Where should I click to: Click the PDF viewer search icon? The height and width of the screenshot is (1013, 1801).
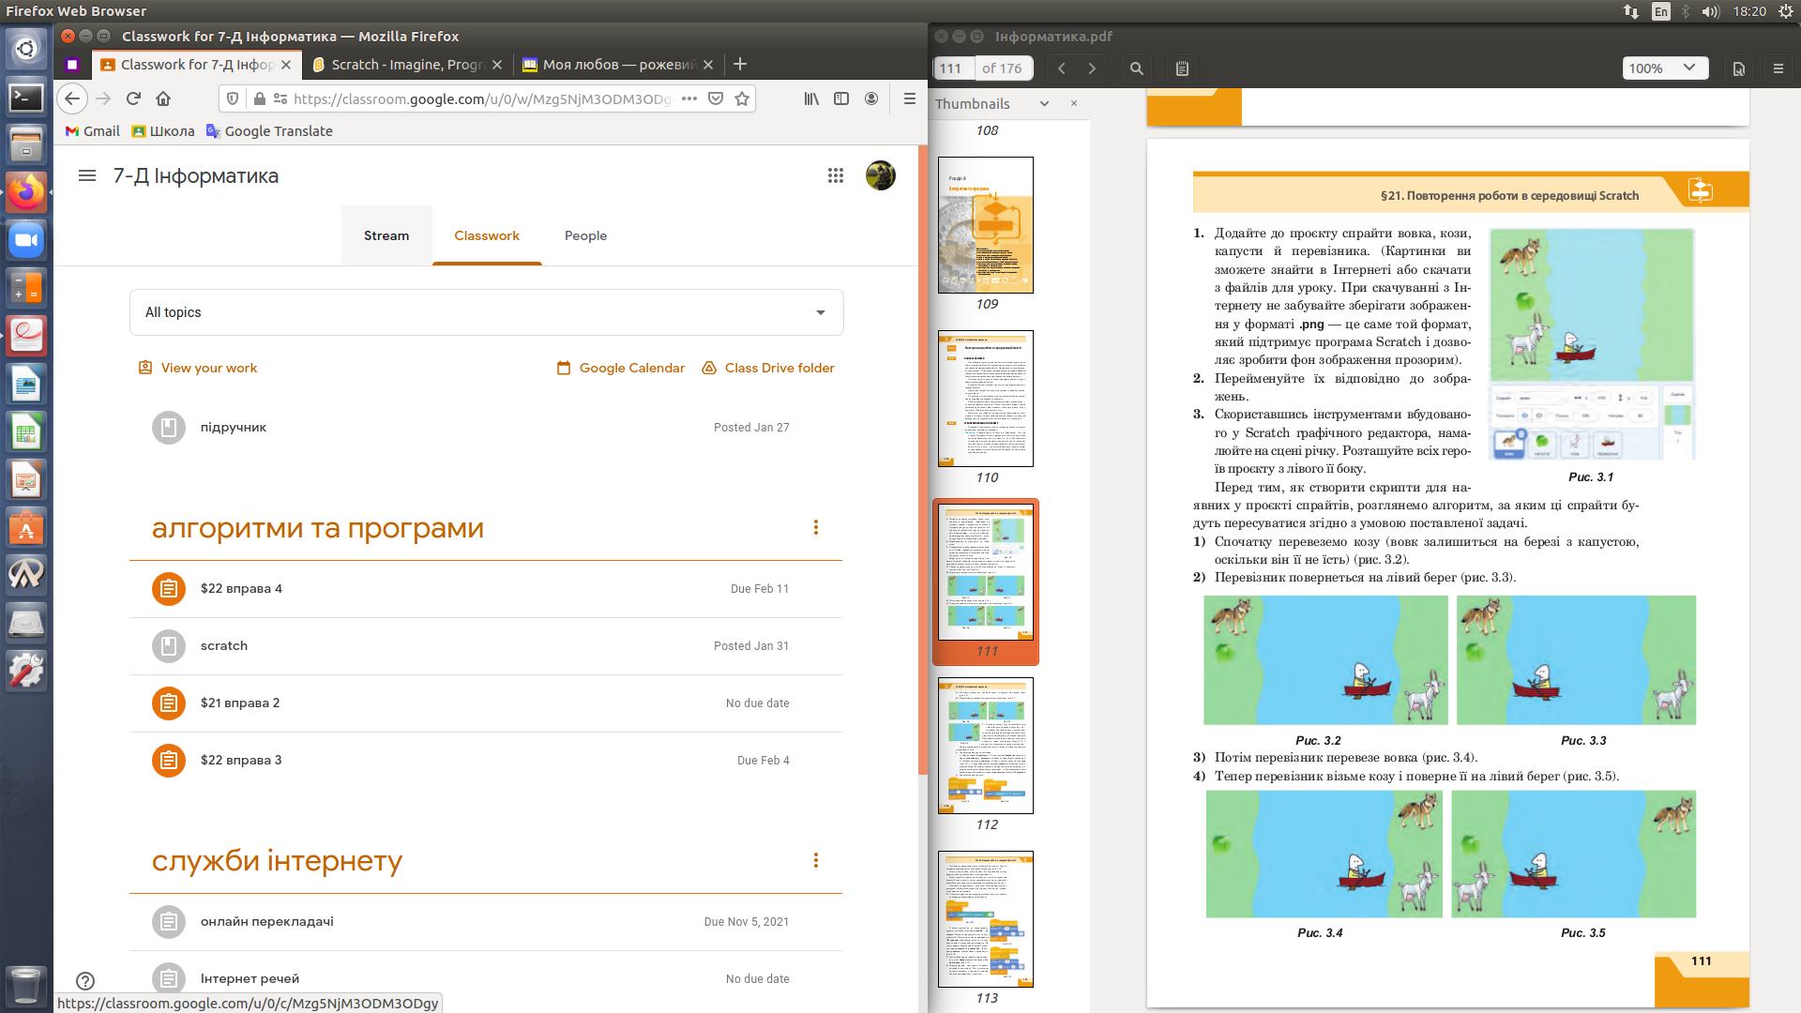coord(1136,68)
